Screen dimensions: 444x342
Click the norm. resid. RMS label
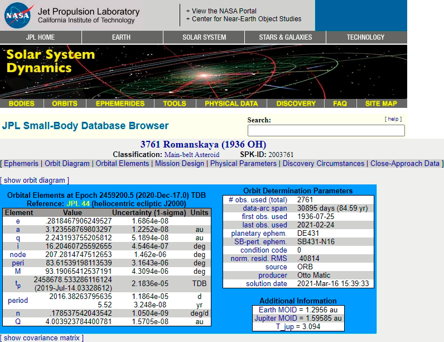[259, 259]
